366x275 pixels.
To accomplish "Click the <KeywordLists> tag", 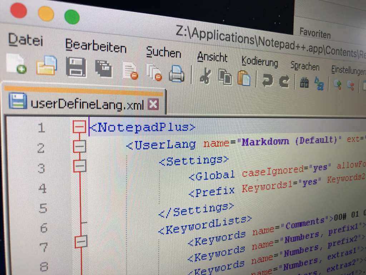I will coord(205,225).
